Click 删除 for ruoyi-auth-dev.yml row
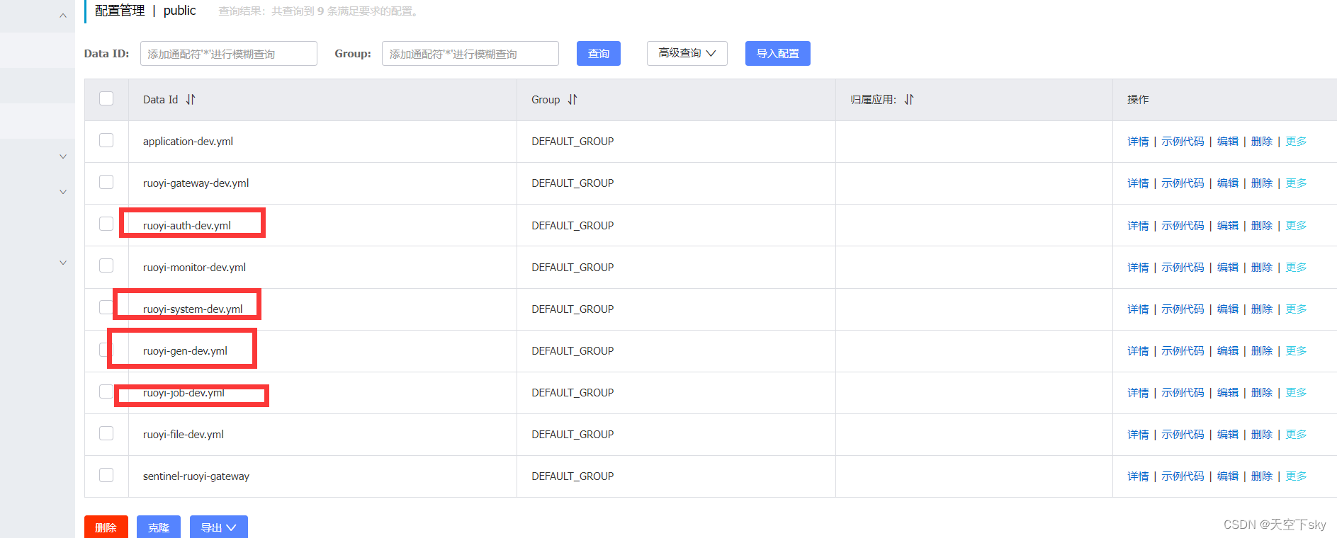Viewport: 1337px width, 538px height. pos(1262,226)
